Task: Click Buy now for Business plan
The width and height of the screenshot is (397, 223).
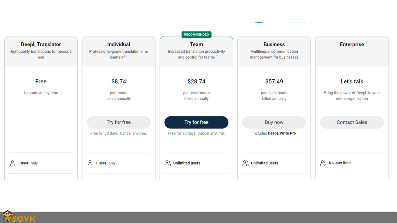Action: [x=274, y=122]
